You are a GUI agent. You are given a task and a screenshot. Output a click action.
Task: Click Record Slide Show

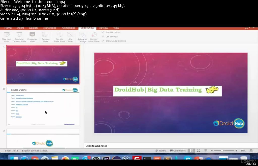(94, 37)
